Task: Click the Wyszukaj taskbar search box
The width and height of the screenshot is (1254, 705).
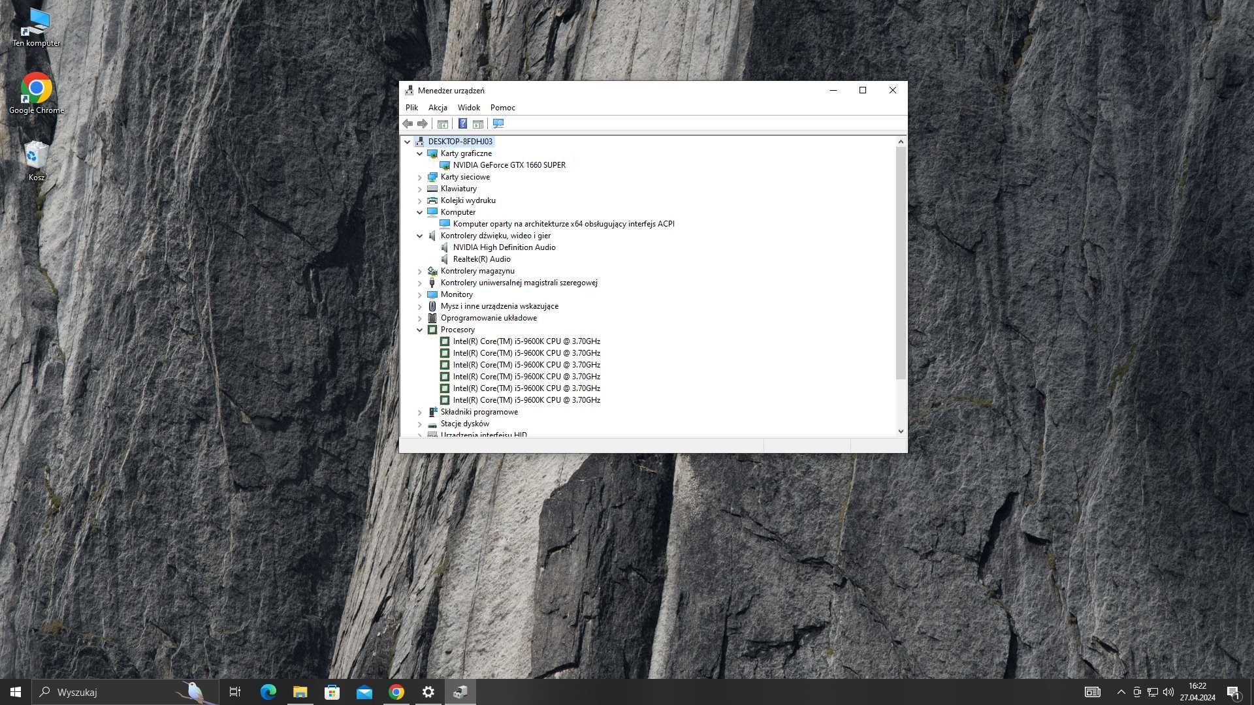Action: pos(125,692)
